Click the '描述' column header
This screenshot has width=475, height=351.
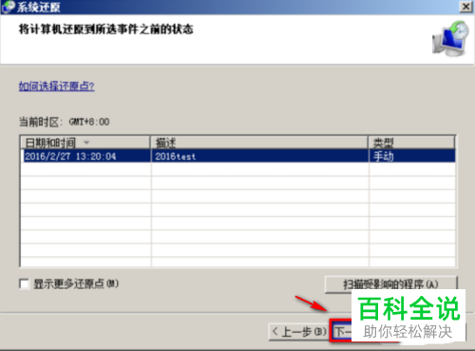click(x=259, y=143)
